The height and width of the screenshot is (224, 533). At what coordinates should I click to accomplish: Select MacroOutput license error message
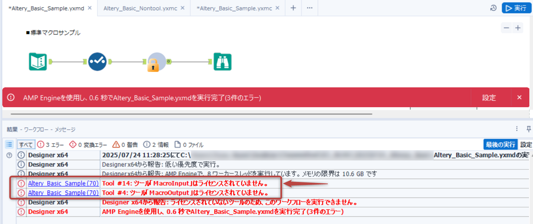tap(185, 193)
